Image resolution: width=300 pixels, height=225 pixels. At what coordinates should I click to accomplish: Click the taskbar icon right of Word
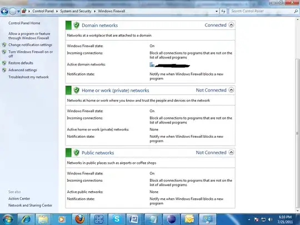click(x=153, y=219)
